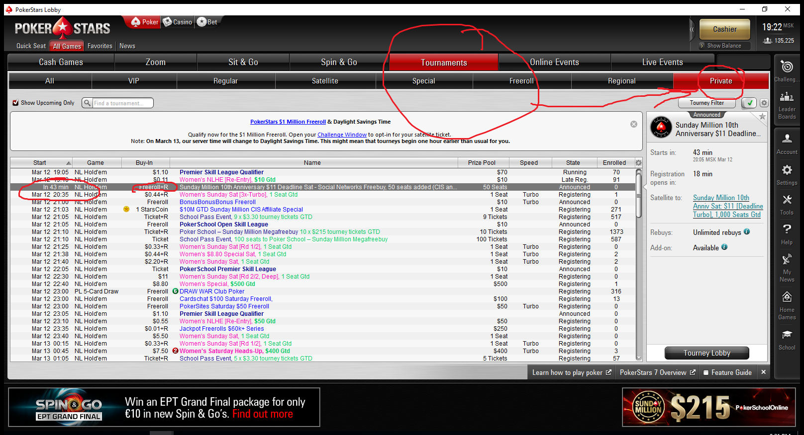804x435 pixels.
Task: Open the News tab
Action: [x=127, y=46]
